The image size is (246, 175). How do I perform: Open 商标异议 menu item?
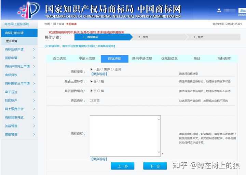pyautogui.click(x=11, y=75)
